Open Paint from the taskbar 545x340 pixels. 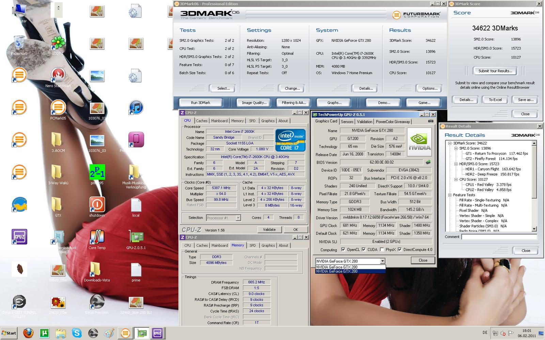tap(109, 333)
